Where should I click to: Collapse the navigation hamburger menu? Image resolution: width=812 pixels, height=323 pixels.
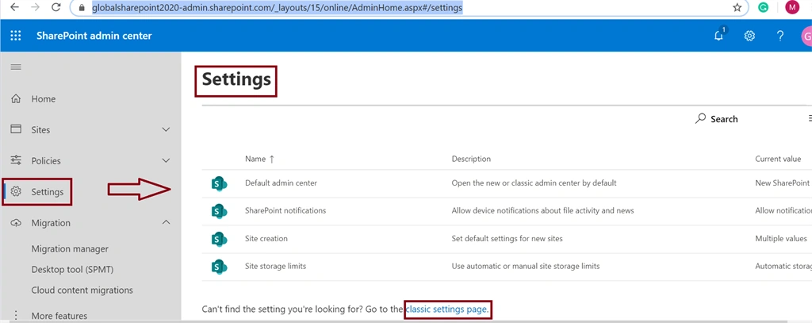click(16, 67)
